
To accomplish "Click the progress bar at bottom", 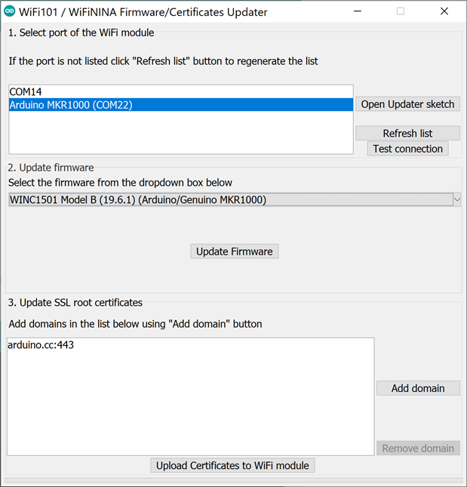I will 233,479.
